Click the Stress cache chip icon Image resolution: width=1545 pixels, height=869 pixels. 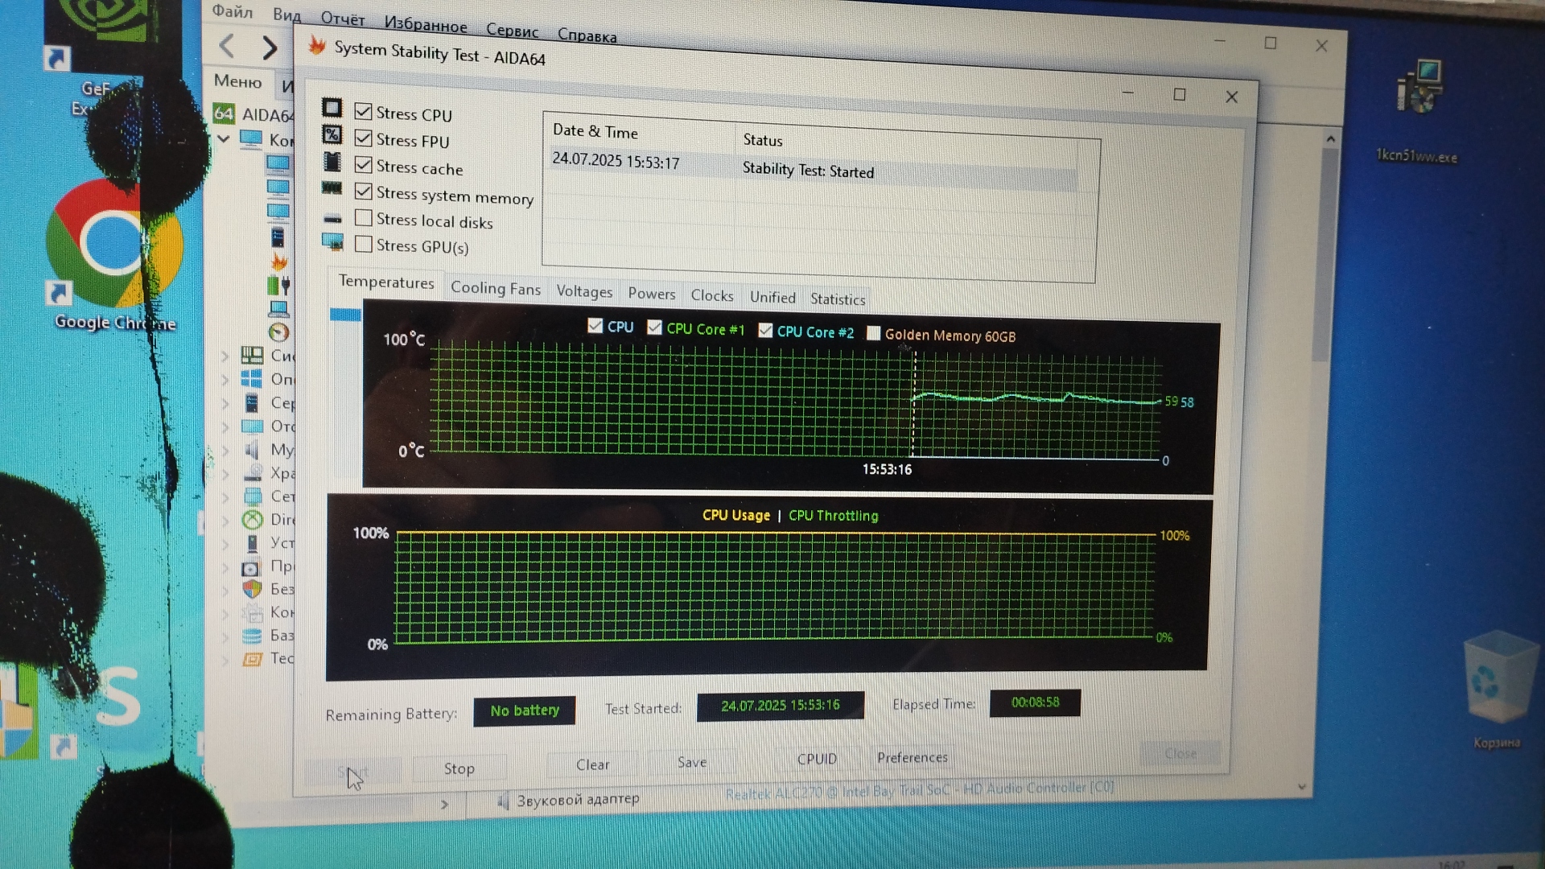(332, 162)
